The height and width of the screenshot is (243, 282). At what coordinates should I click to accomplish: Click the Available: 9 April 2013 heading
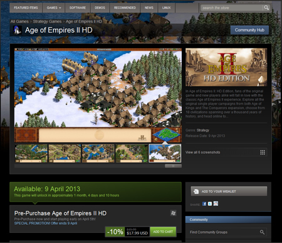pyautogui.click(x=47, y=189)
